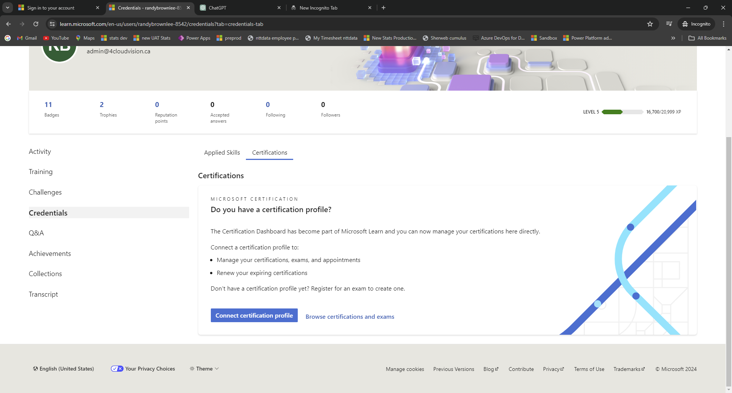Image resolution: width=732 pixels, height=393 pixels.
Task: Click the Your Privacy Choices consent toggle
Action: (117, 368)
